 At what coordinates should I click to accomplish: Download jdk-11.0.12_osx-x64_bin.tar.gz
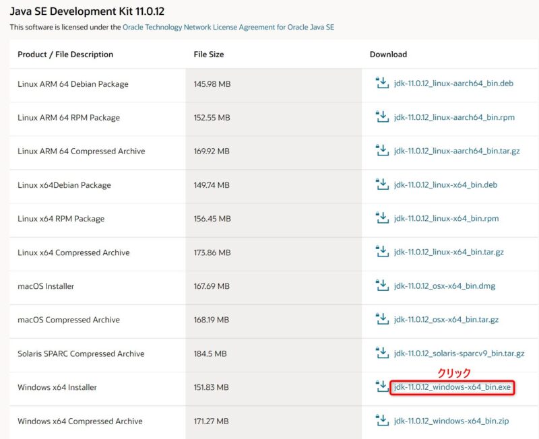446,319
